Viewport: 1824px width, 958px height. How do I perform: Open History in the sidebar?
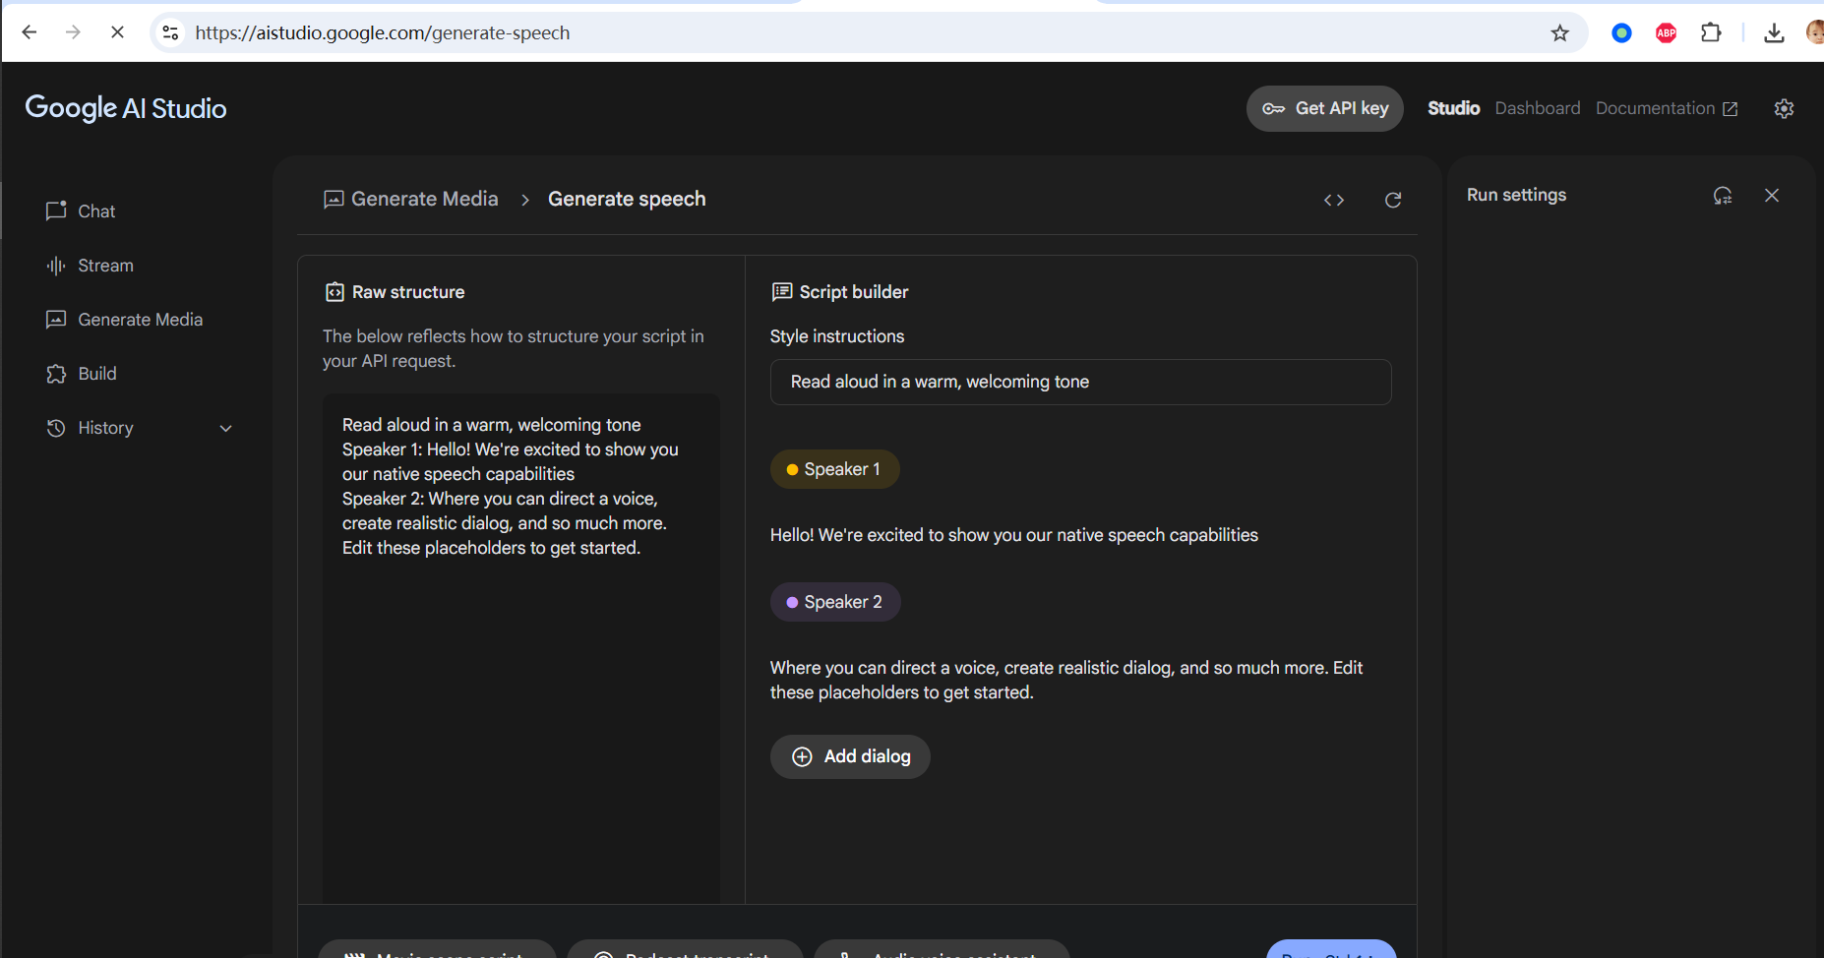pos(105,428)
